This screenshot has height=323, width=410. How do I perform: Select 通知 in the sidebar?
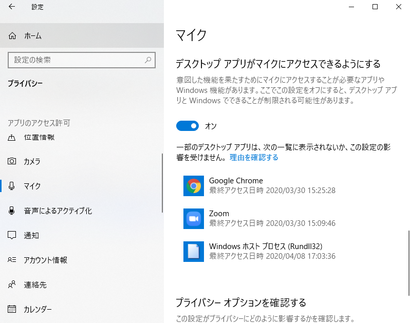(81, 235)
